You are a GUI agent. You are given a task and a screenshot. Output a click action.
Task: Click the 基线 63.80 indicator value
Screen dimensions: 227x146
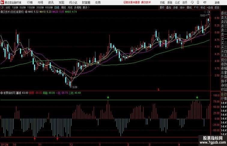pyautogui.click(x=22, y=93)
